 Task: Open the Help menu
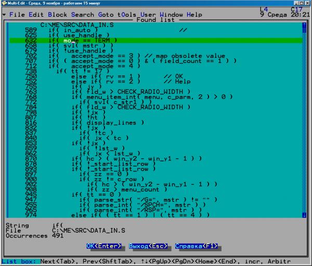195,15
